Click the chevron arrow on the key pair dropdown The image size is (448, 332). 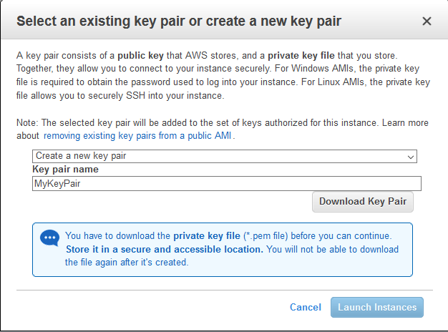click(411, 156)
